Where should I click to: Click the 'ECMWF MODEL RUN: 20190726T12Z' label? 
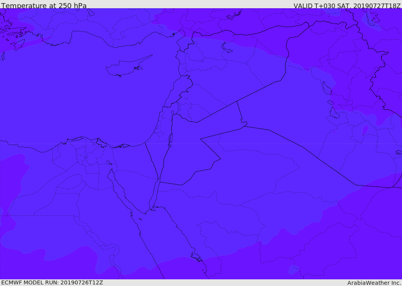(52, 282)
